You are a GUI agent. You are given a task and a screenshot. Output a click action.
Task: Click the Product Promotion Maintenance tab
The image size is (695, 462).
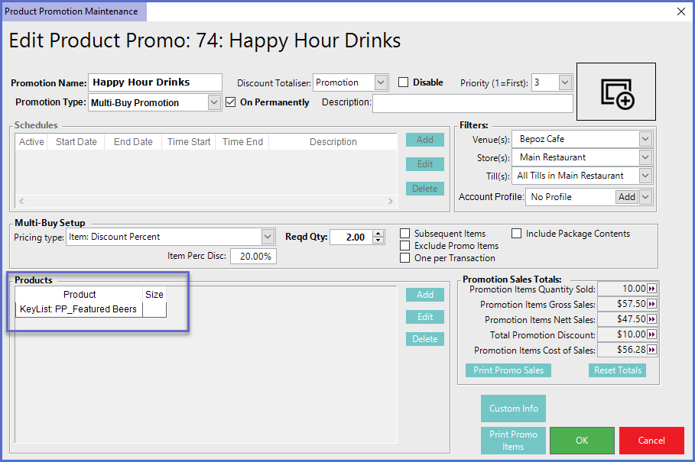point(72,11)
